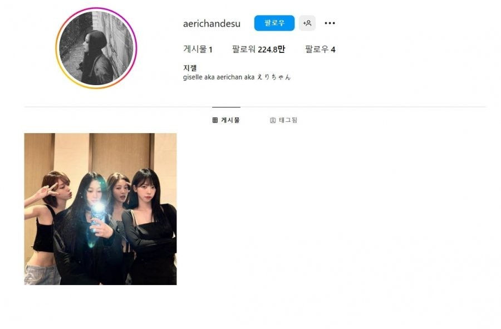The width and height of the screenshot is (501, 329).
Task: Click the number 4 in following stat
Action: 333,50
